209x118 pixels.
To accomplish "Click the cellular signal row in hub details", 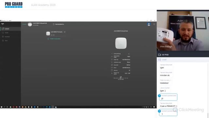I will 121,54.
